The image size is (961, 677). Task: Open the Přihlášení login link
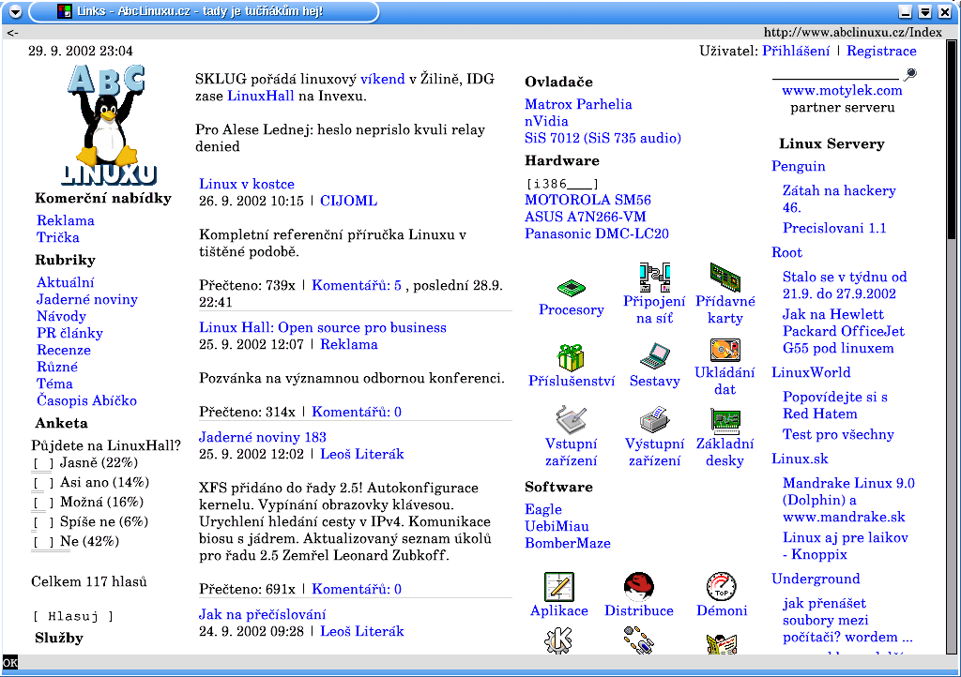(796, 51)
